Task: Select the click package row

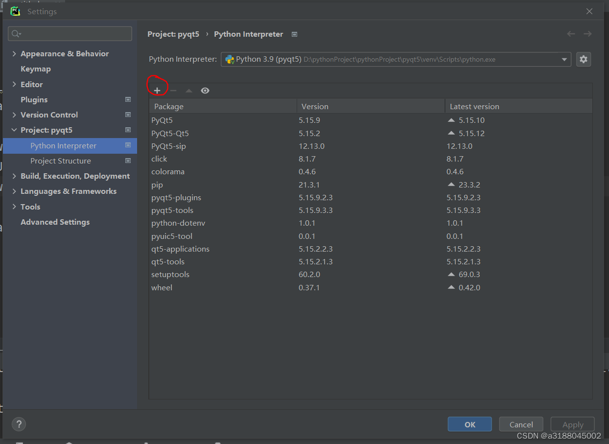Action: 371,159
